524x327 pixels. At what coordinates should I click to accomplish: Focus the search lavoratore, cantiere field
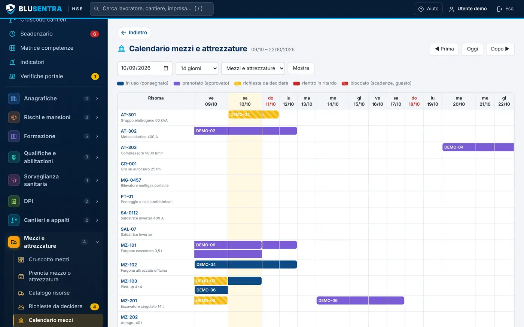tap(152, 9)
